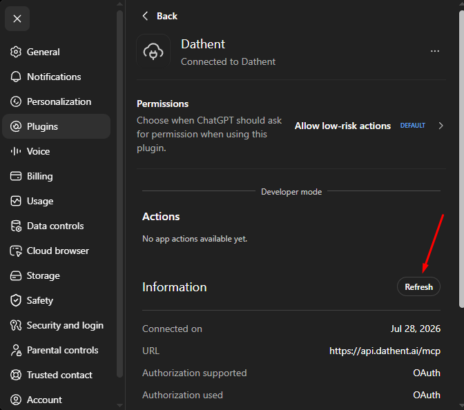
Task: Close the settings dialog with X
Action: [x=17, y=19]
